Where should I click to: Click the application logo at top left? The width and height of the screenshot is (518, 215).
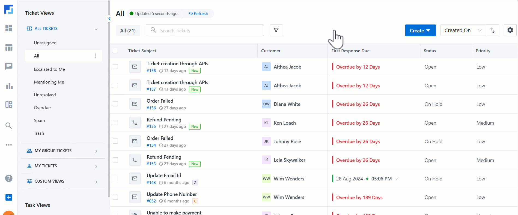point(9,9)
